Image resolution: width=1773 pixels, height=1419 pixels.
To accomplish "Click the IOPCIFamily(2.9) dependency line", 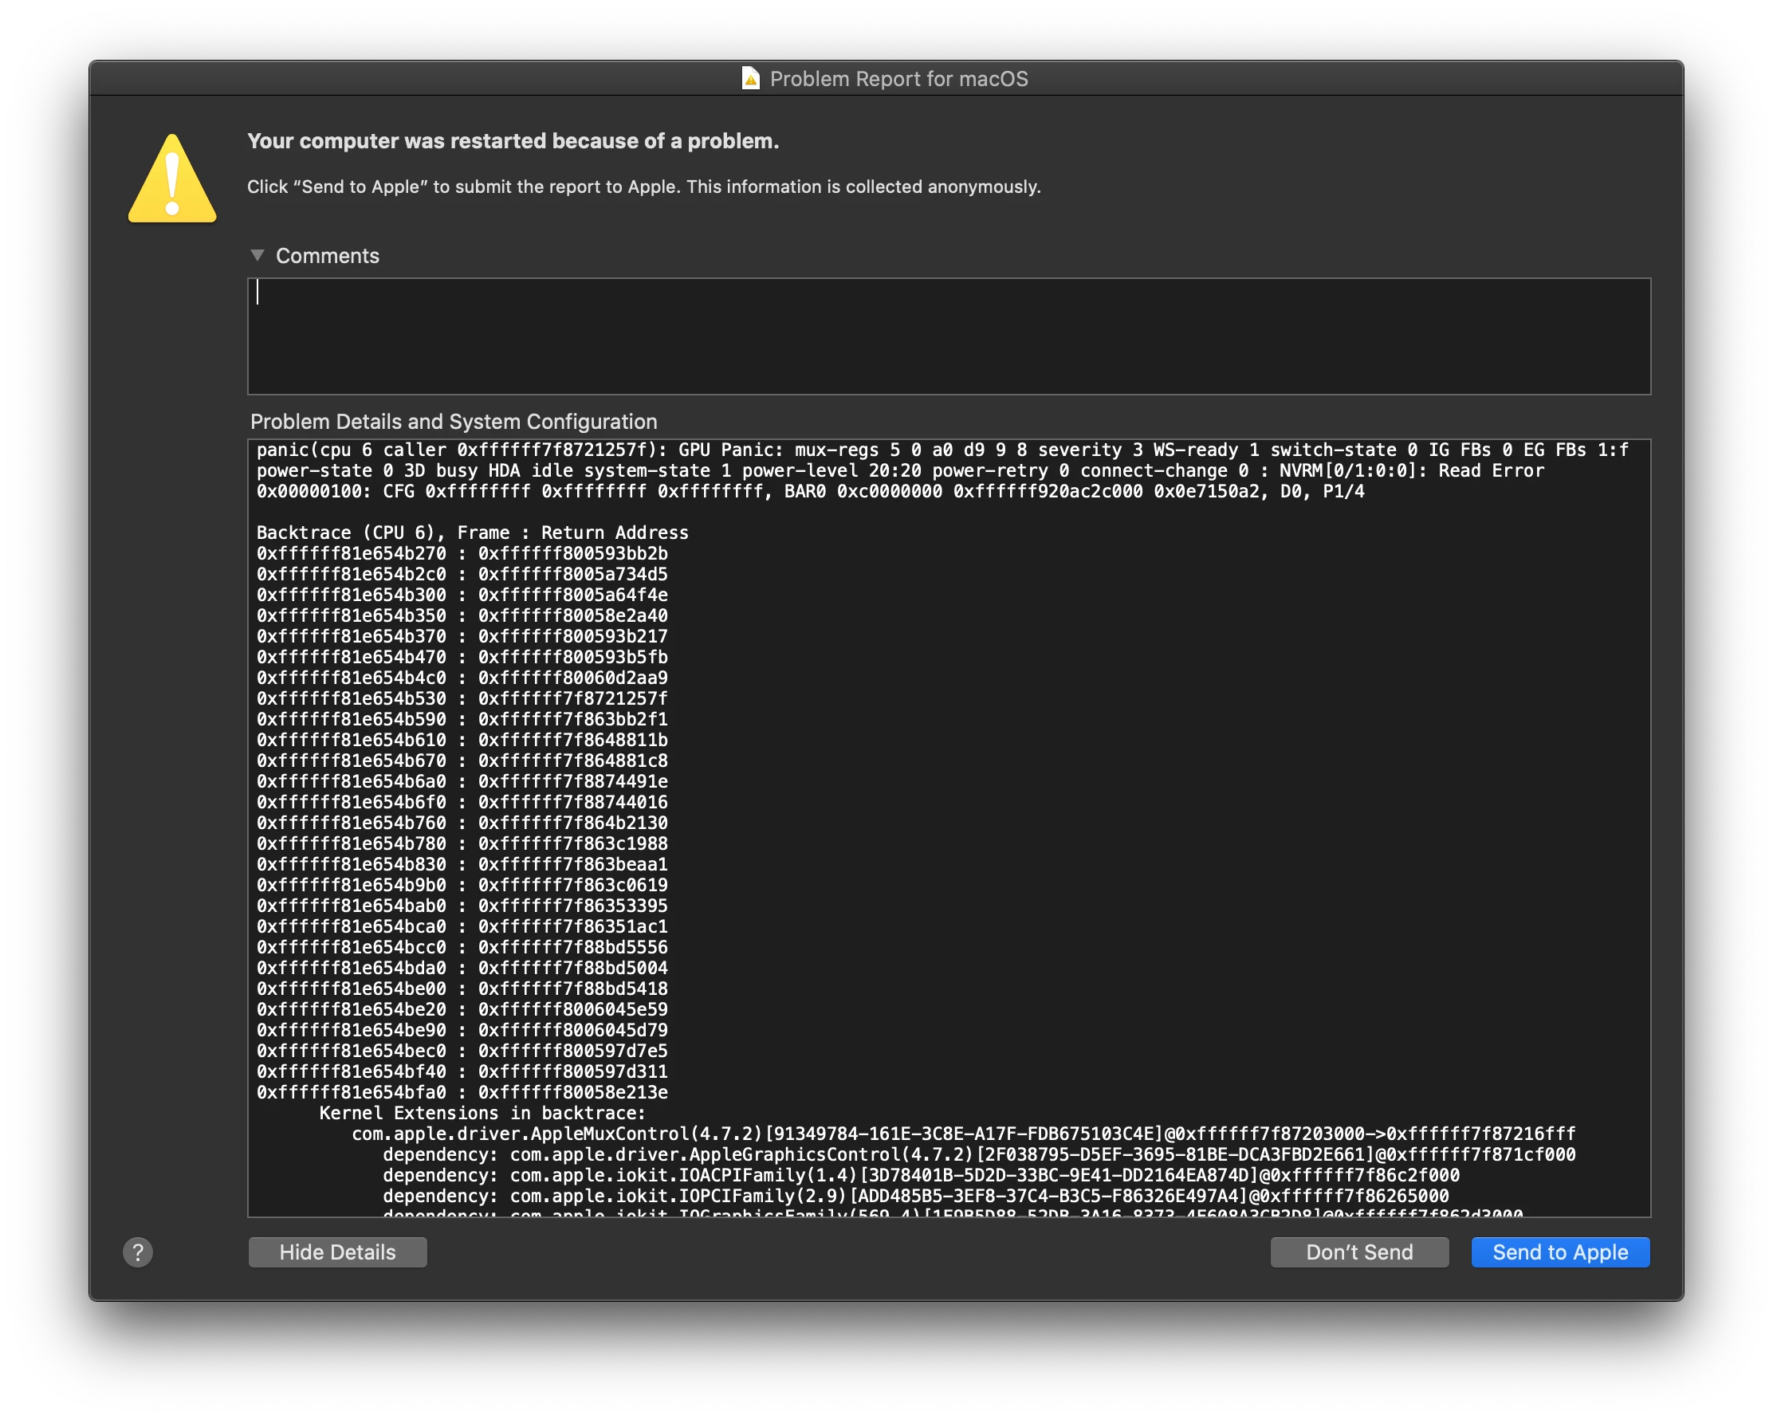I will click(x=915, y=1197).
